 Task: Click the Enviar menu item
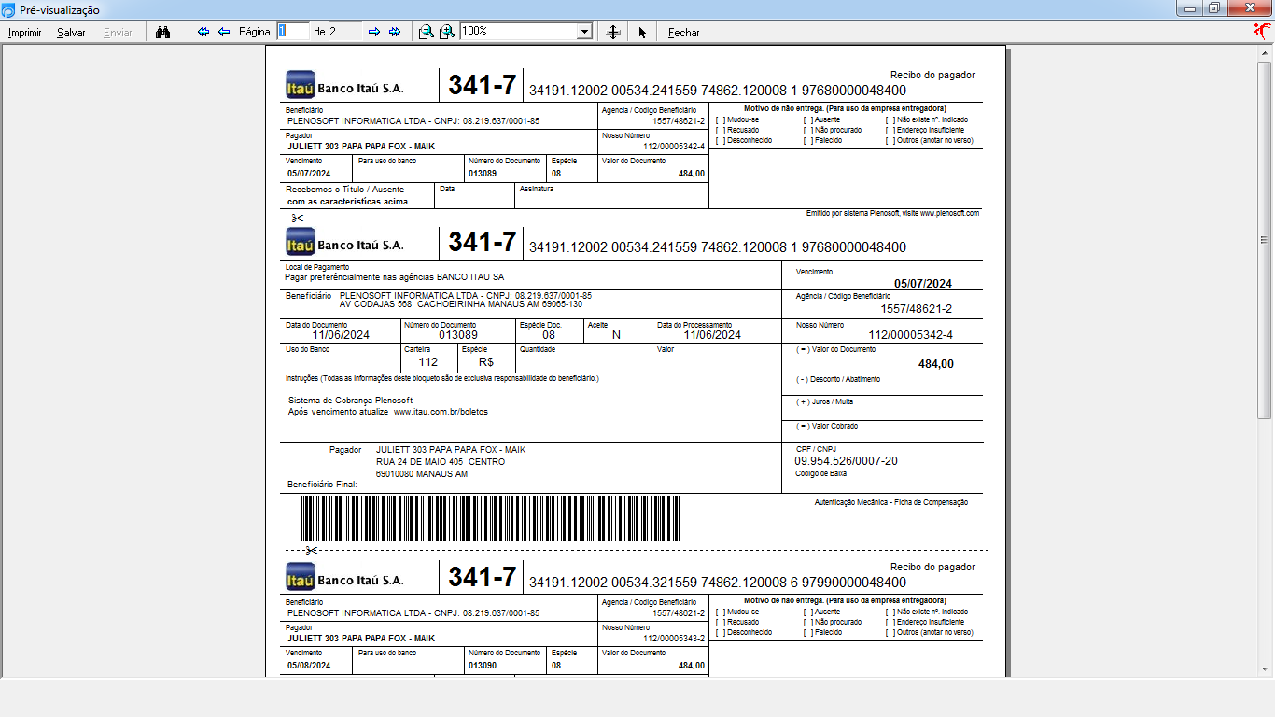click(118, 33)
